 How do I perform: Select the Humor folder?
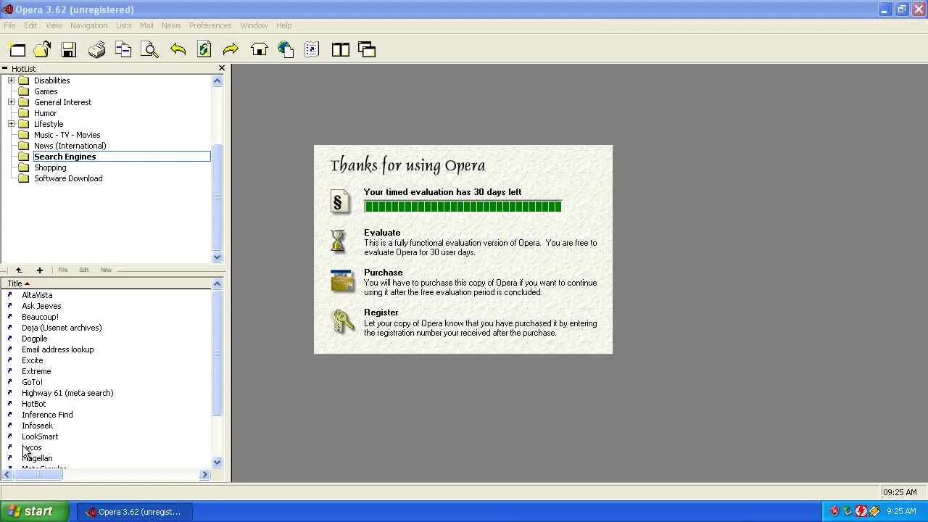click(45, 113)
